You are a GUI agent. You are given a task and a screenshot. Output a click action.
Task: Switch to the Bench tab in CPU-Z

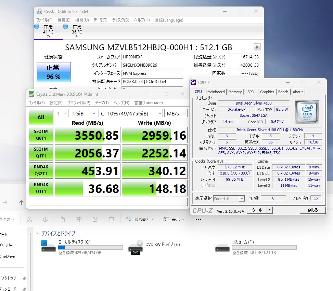point(283,92)
